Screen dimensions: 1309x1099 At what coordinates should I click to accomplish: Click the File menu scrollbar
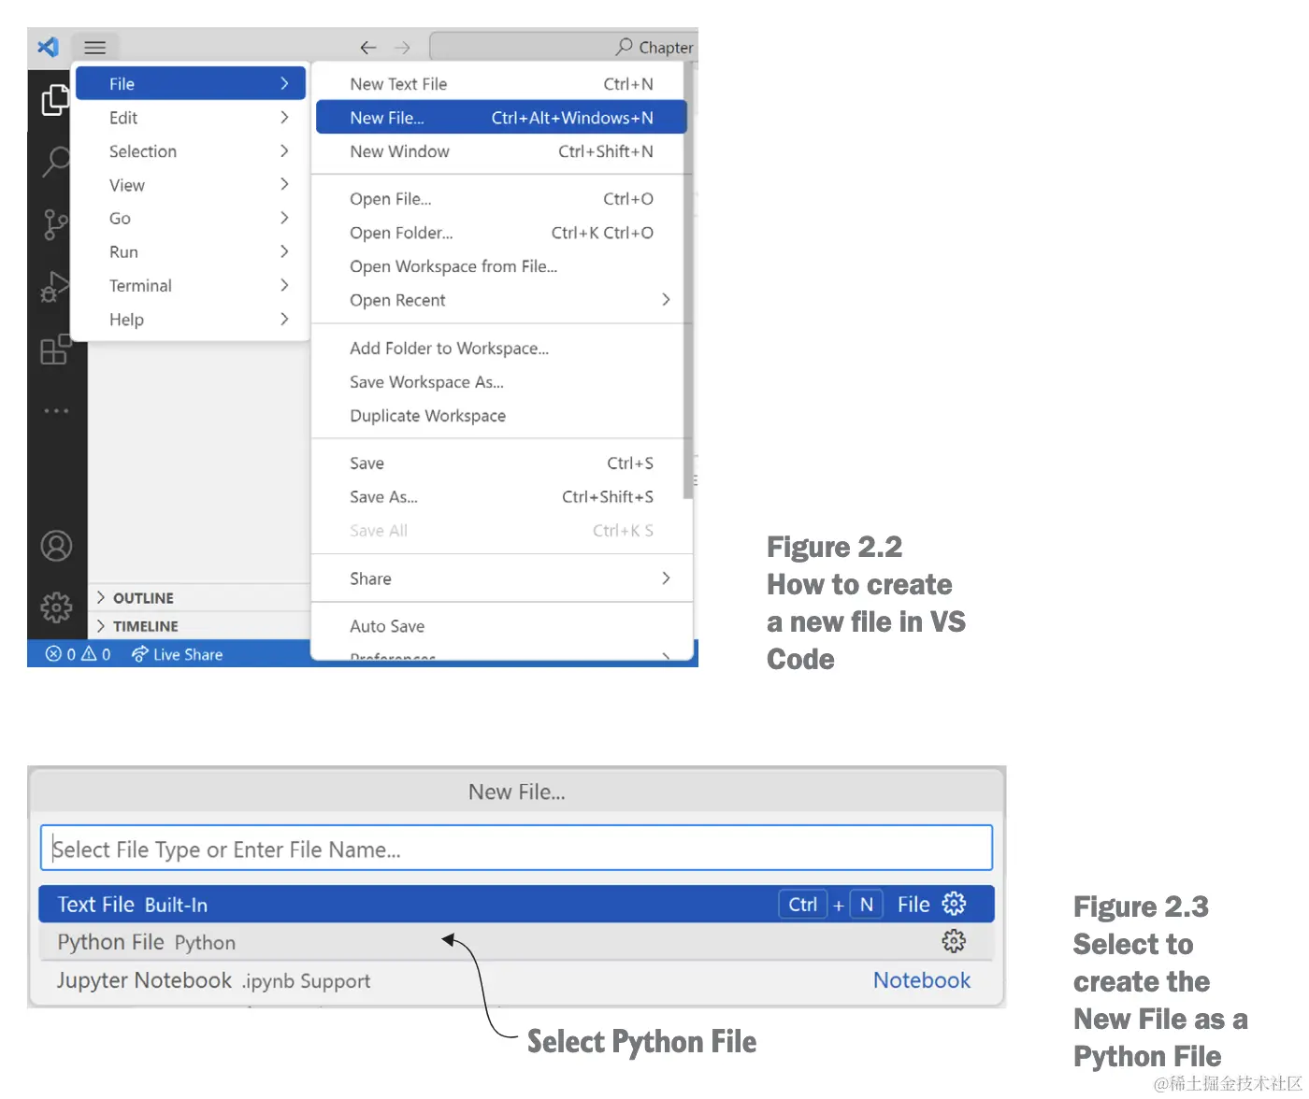[689, 280]
